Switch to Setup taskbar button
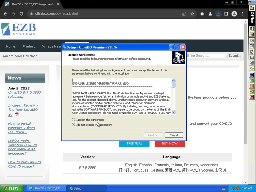 click(86, 188)
